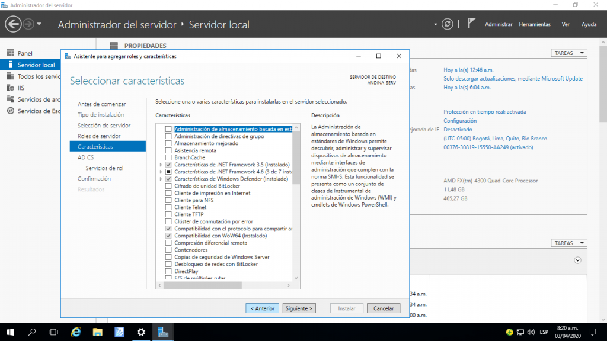Switch to Server Manager taskbar icon
Image resolution: width=607 pixels, height=341 pixels.
pyautogui.click(x=163, y=332)
